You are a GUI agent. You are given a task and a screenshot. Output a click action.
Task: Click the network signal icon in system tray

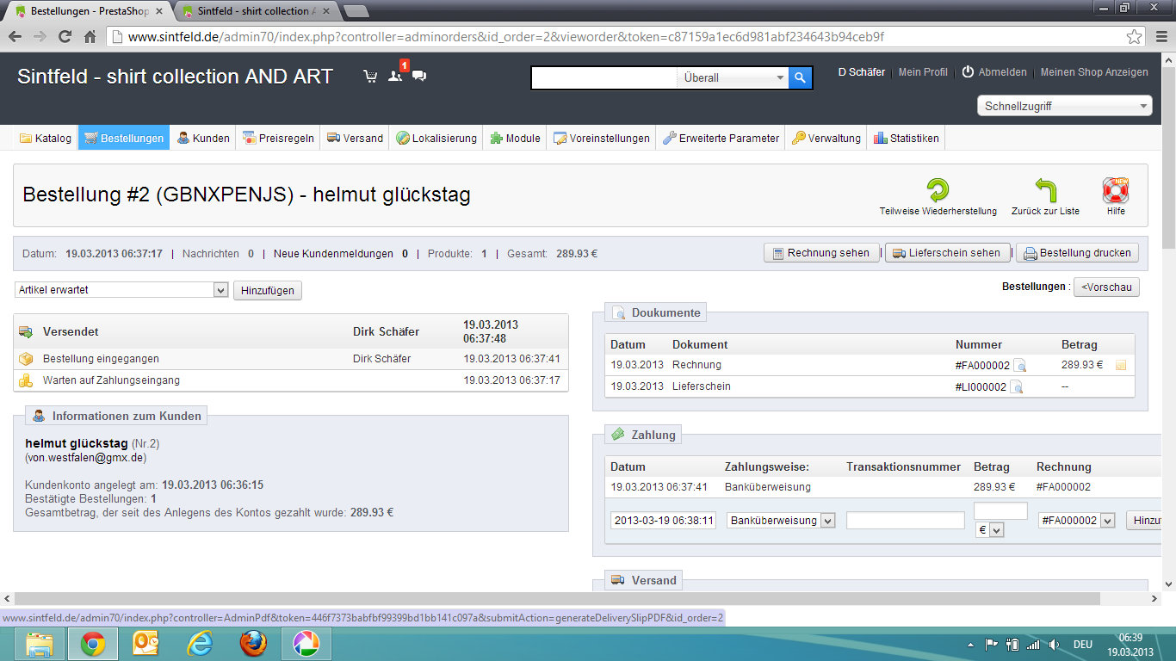1033,645
